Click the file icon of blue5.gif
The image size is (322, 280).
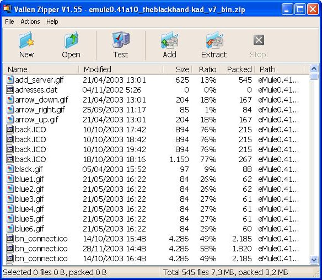10,219
